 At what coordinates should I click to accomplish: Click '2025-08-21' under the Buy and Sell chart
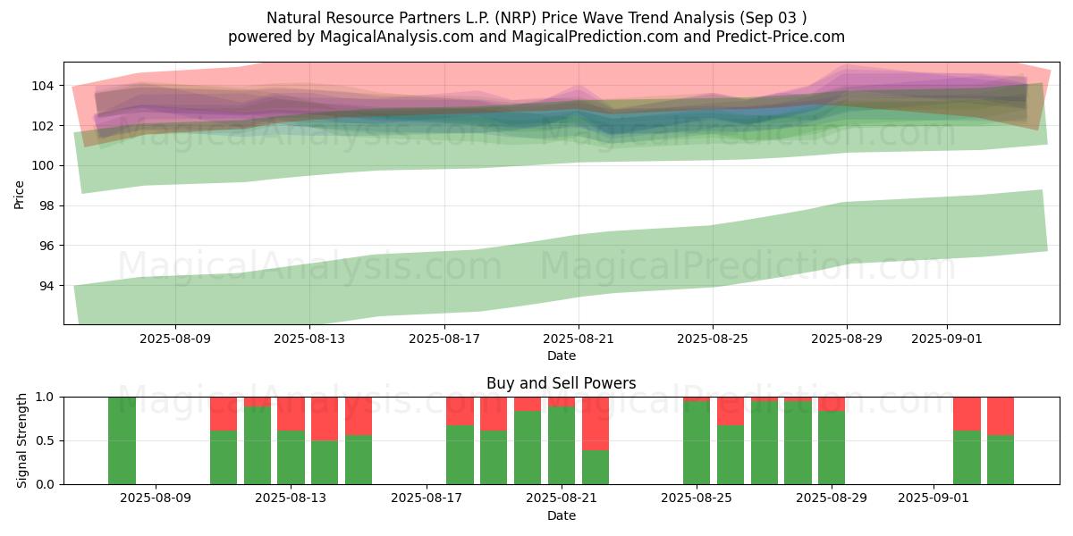point(562,499)
